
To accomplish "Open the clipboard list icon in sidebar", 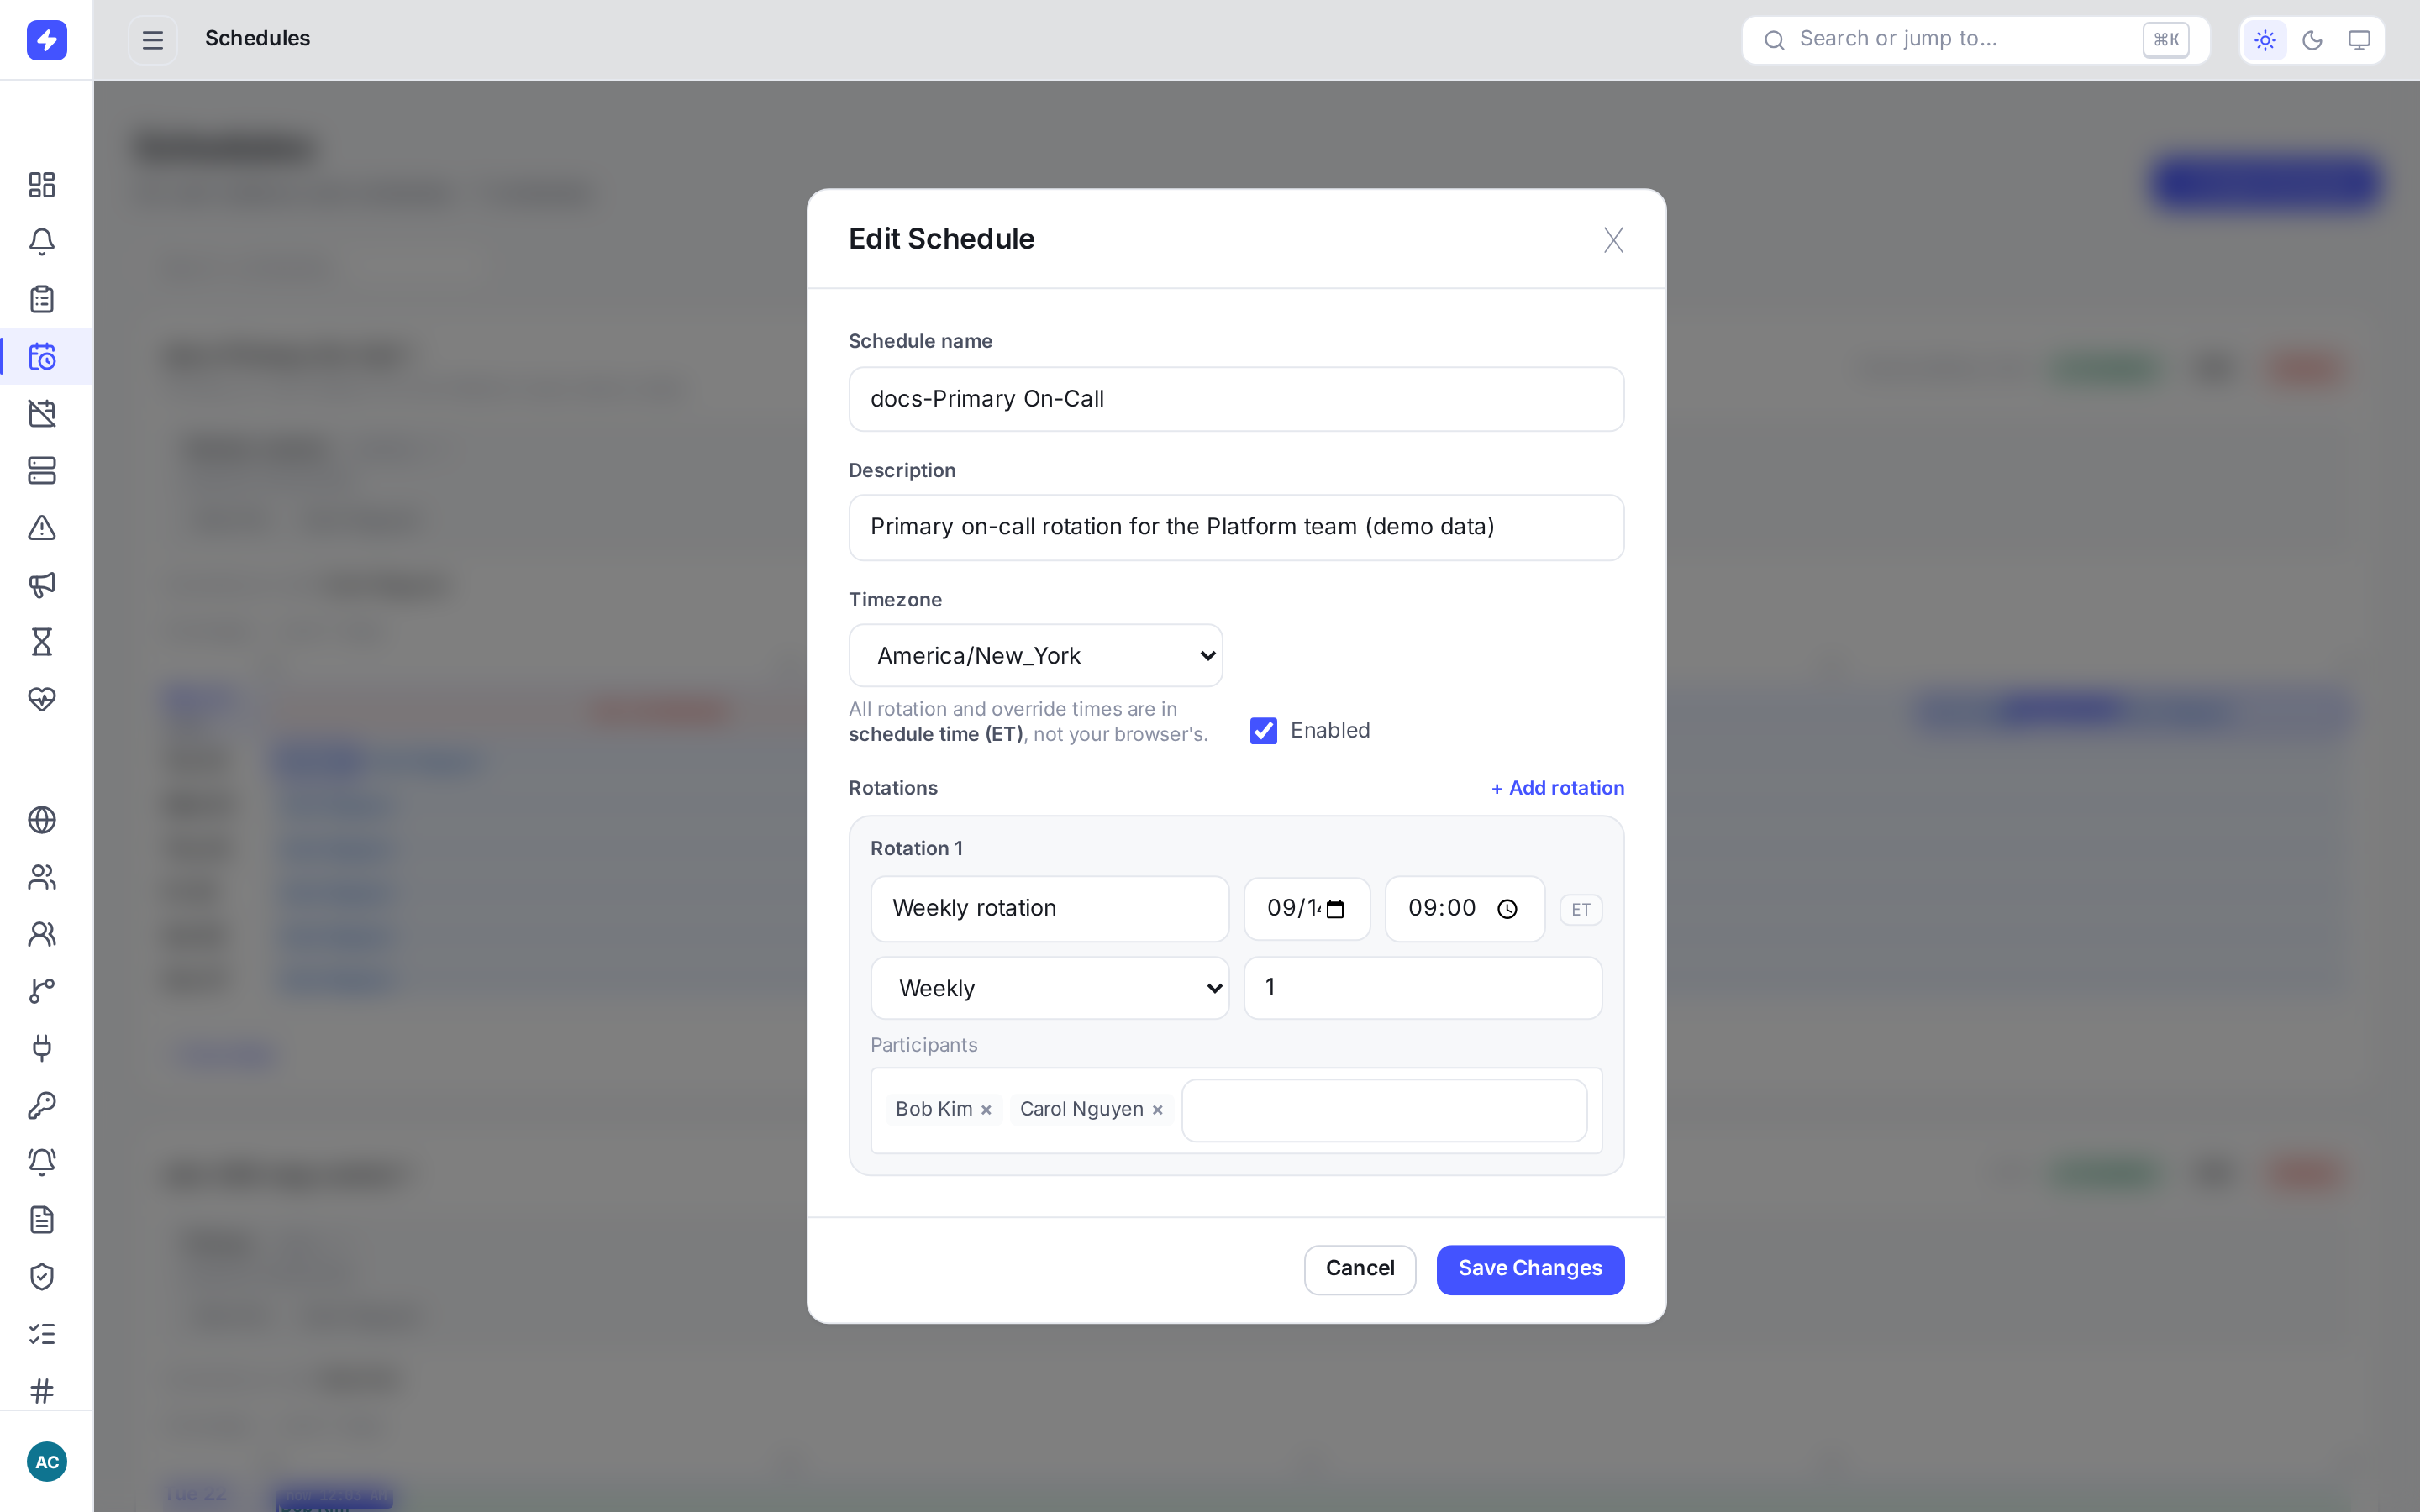I will (42, 299).
